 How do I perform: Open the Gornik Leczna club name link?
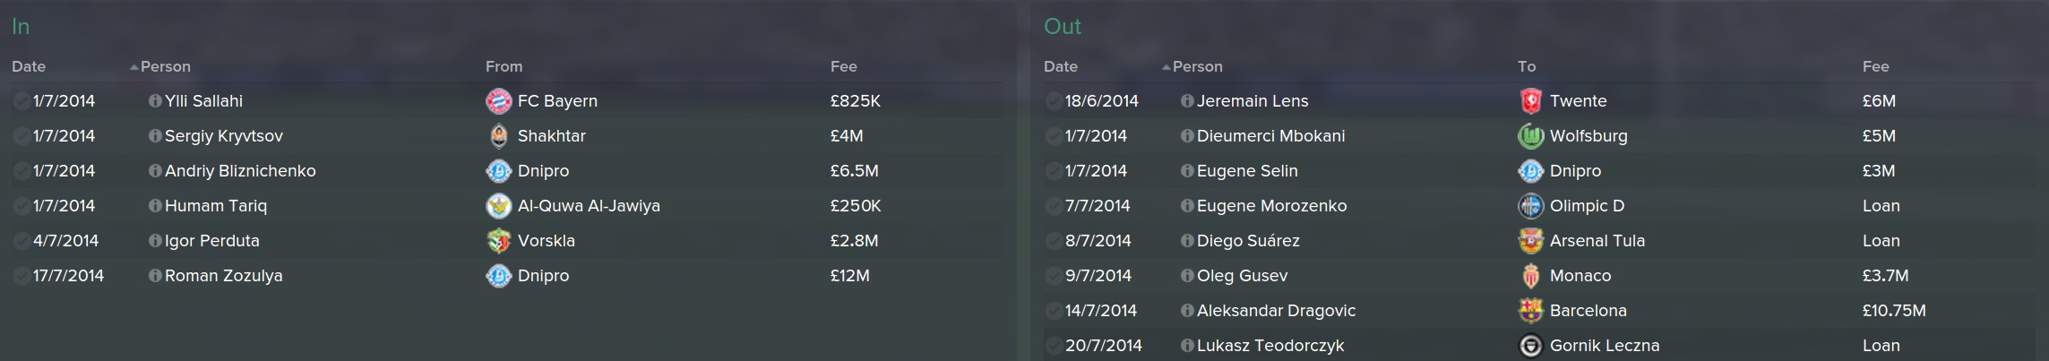coord(1604,346)
